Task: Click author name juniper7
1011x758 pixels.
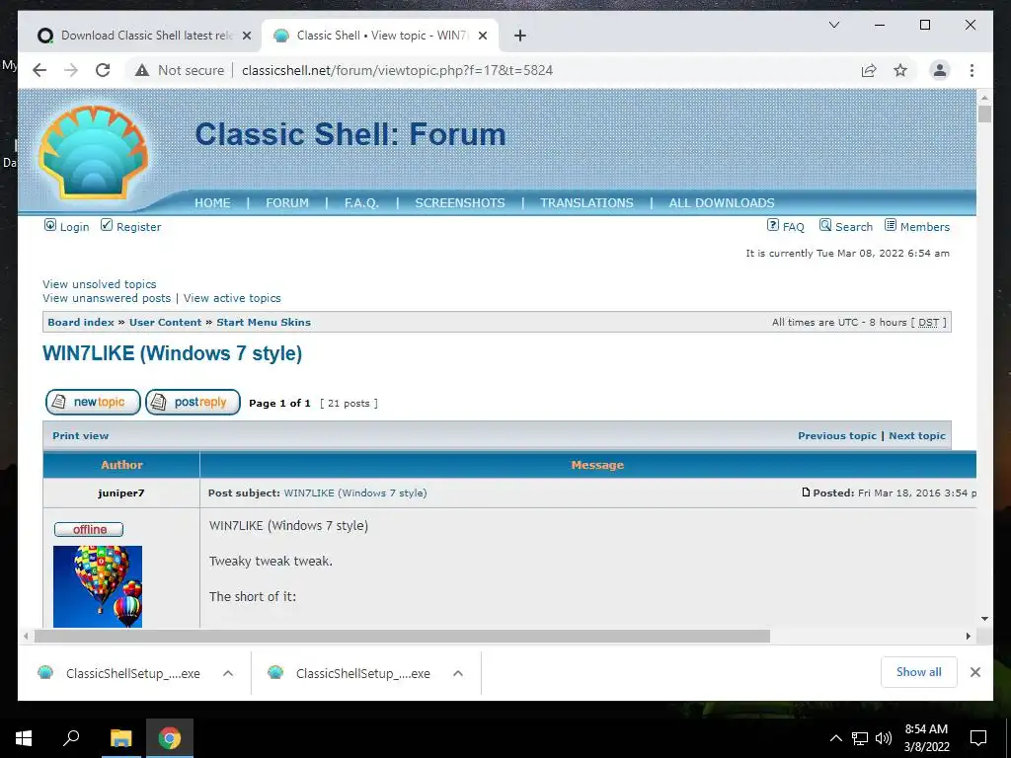Action: pos(121,493)
